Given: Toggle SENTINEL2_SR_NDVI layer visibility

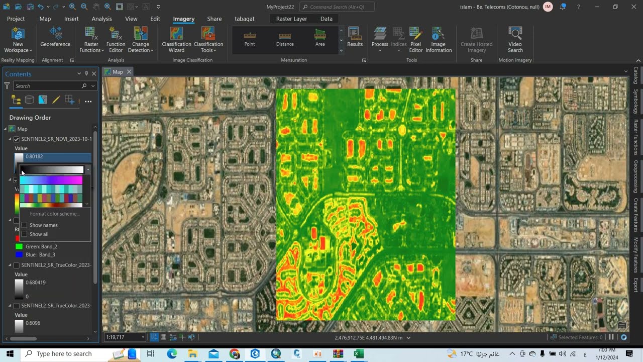Looking at the screenshot, I should 17,139.
